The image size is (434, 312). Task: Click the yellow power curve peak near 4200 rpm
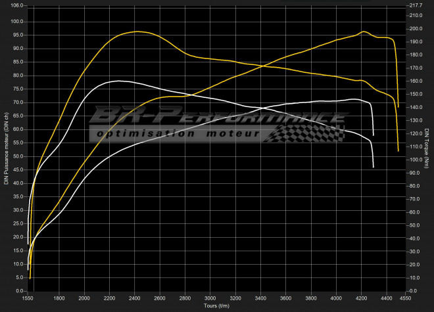click(364, 32)
